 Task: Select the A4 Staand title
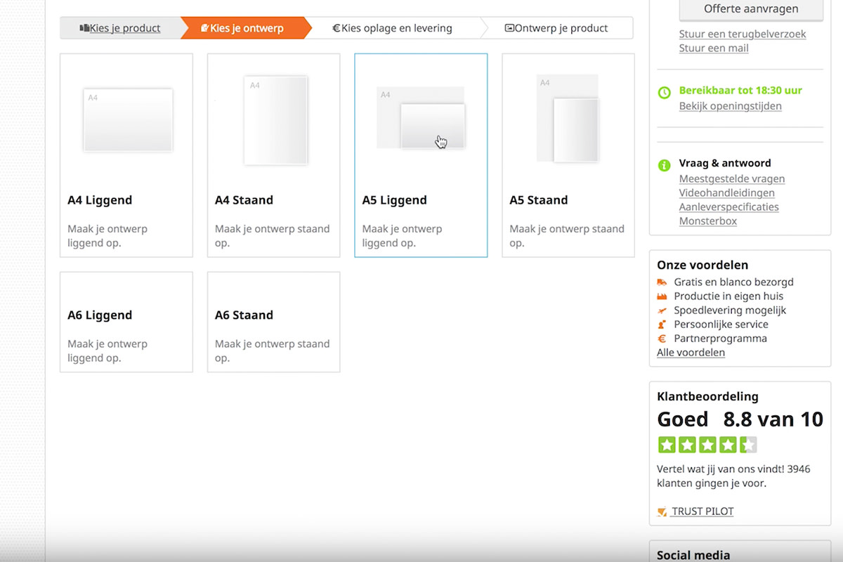pyautogui.click(x=244, y=200)
